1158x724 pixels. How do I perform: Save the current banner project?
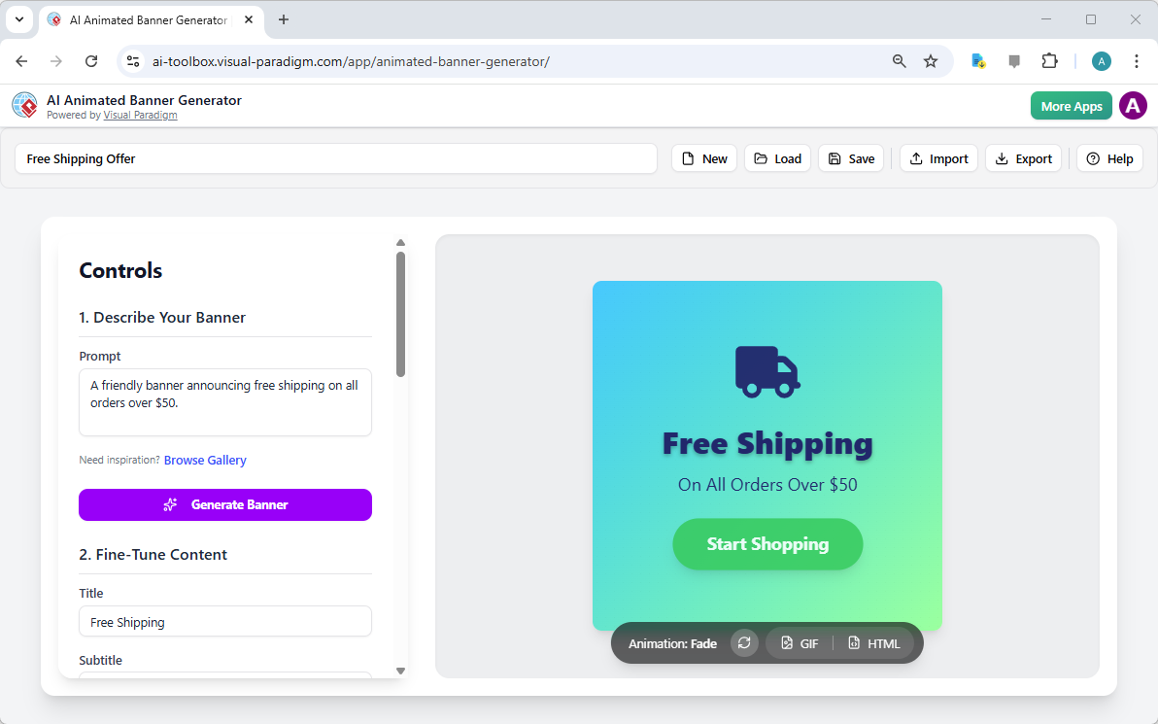pyautogui.click(x=850, y=158)
